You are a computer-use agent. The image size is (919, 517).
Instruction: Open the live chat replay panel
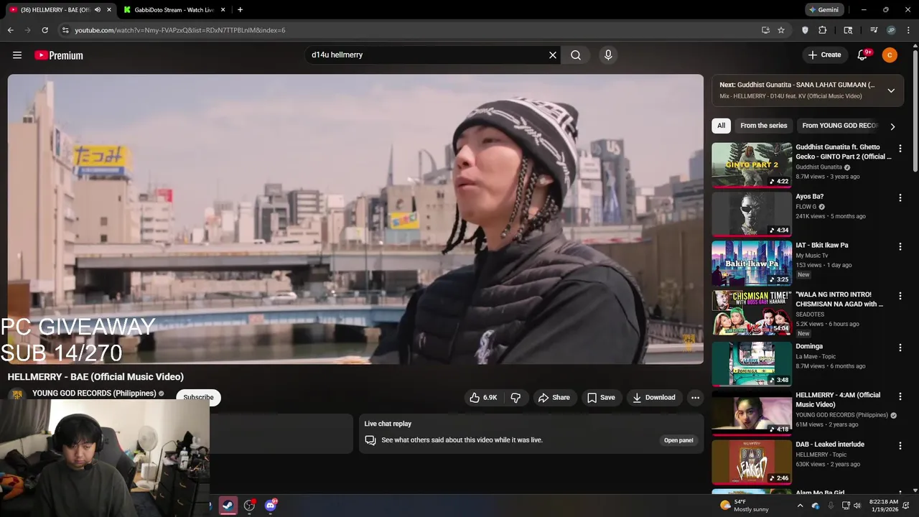pos(678,440)
